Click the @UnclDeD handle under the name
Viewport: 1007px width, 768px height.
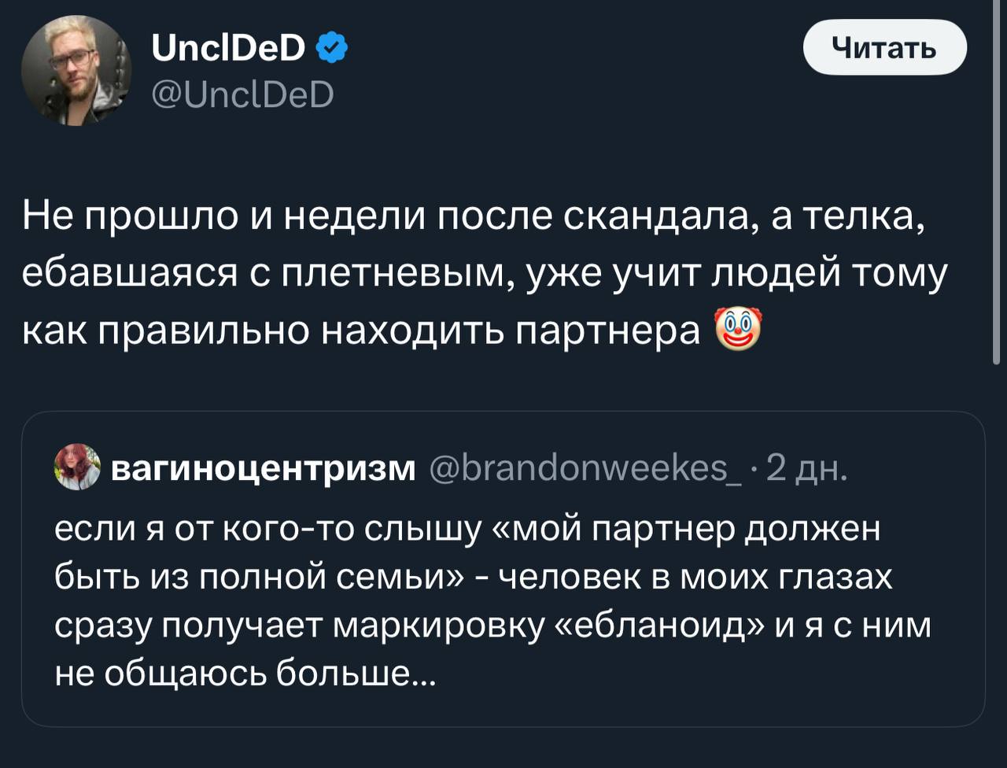point(242,96)
